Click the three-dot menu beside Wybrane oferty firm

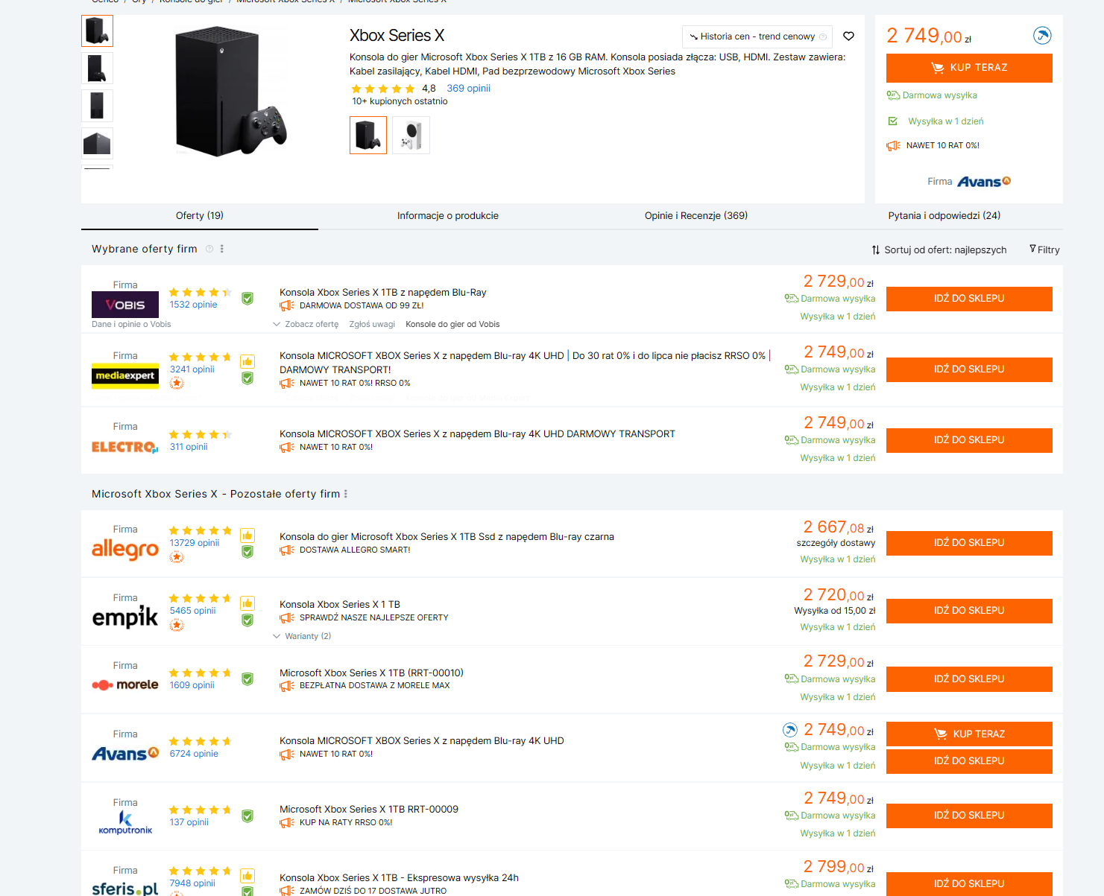coord(222,249)
